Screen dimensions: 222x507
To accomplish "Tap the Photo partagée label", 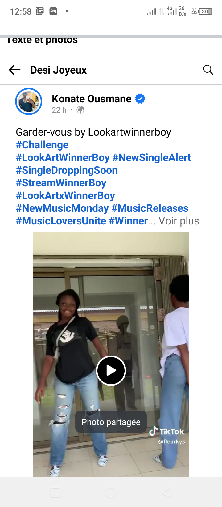I will (111, 422).
